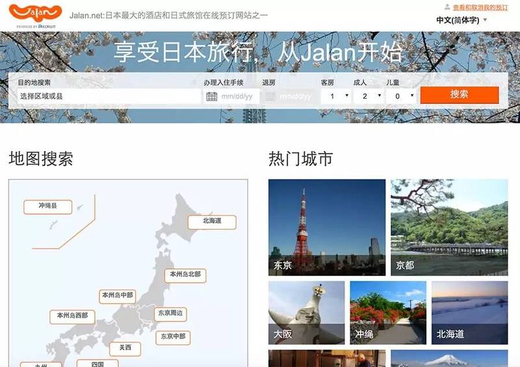This screenshot has width=520, height=367.
Task: Open the 儿童 children count dropdown
Action: point(401,96)
